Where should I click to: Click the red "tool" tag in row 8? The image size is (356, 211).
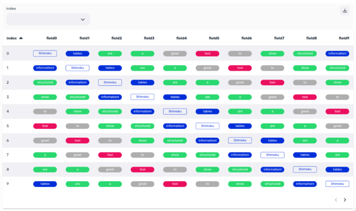(x=142, y=170)
